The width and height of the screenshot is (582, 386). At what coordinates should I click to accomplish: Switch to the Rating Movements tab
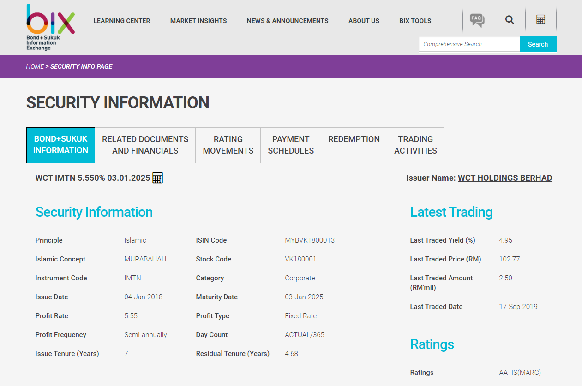click(228, 145)
